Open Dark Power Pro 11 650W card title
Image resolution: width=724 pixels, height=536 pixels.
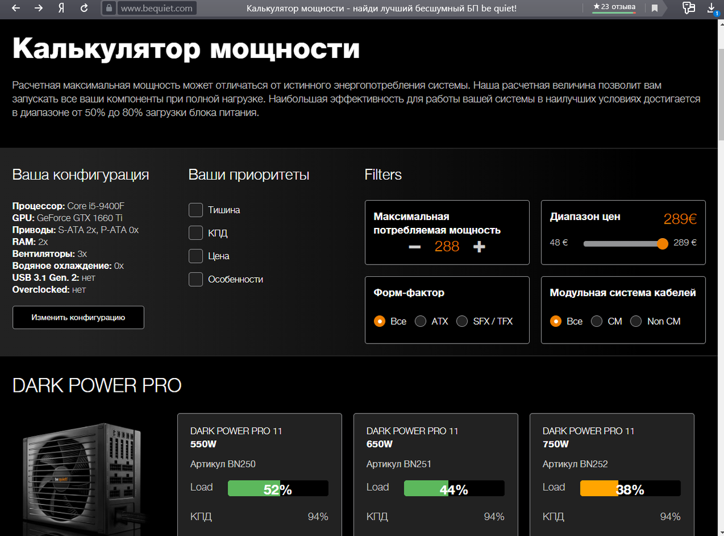(x=413, y=437)
